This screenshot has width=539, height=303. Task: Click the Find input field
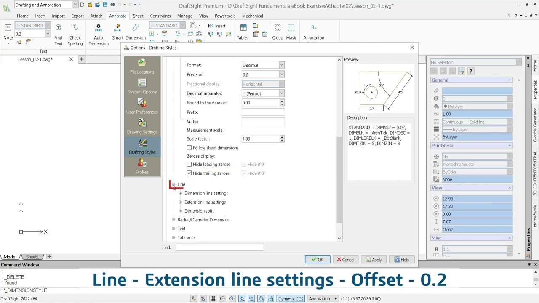[219, 247]
